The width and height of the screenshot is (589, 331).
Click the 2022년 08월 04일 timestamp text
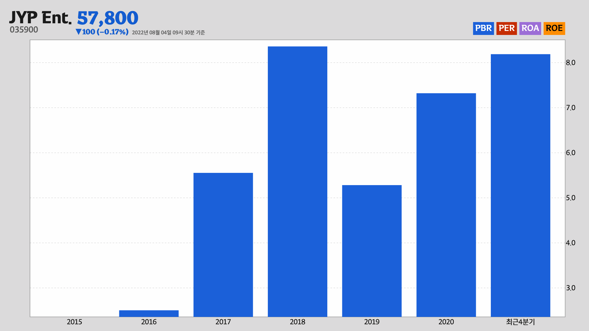168,32
